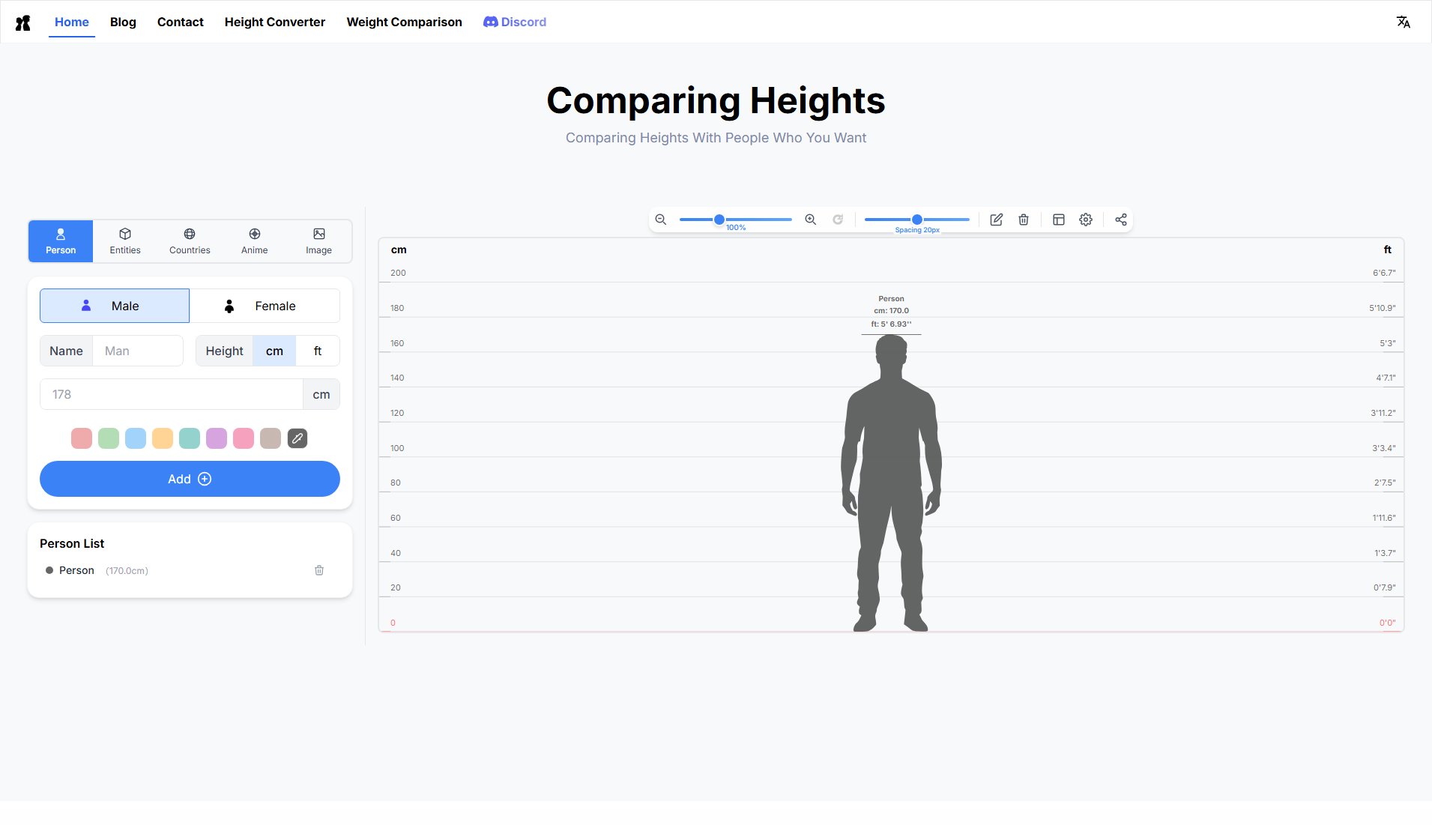
Task: Select the Male gender option
Action: tap(115, 306)
